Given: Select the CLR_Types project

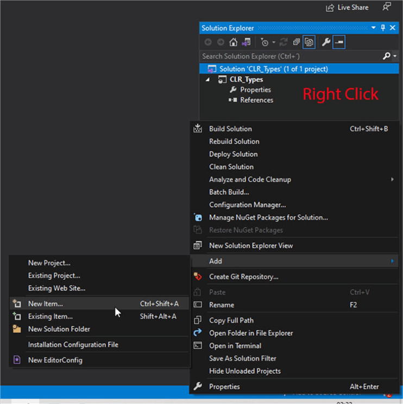Looking at the screenshot, I should pos(246,79).
